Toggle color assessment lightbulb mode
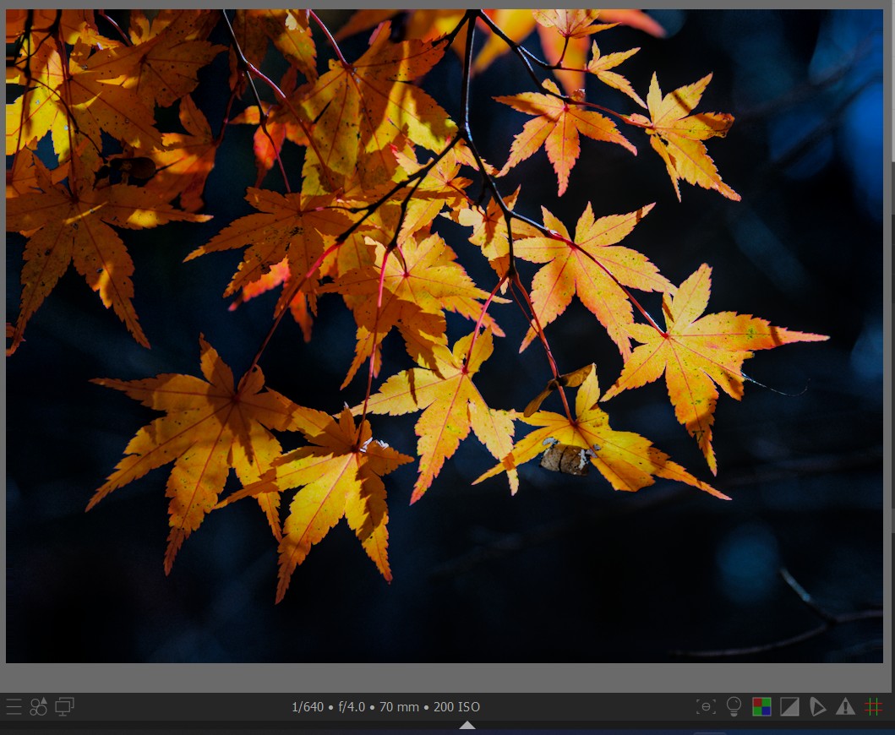 click(734, 706)
